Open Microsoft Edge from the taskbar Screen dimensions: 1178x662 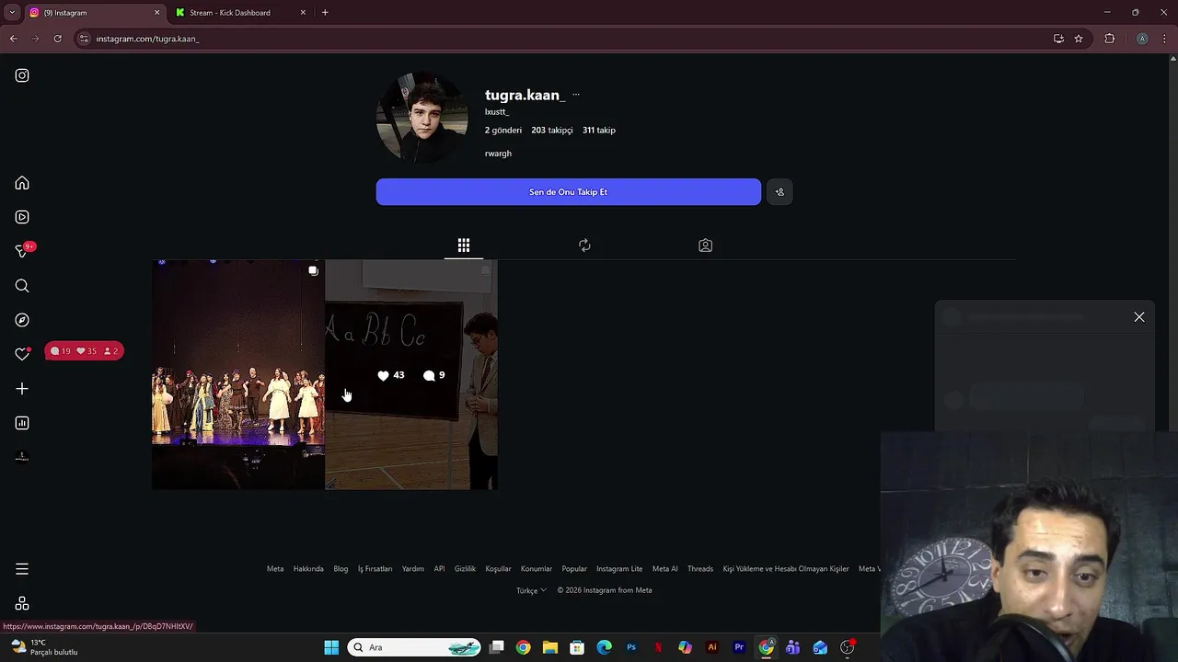pos(604,647)
